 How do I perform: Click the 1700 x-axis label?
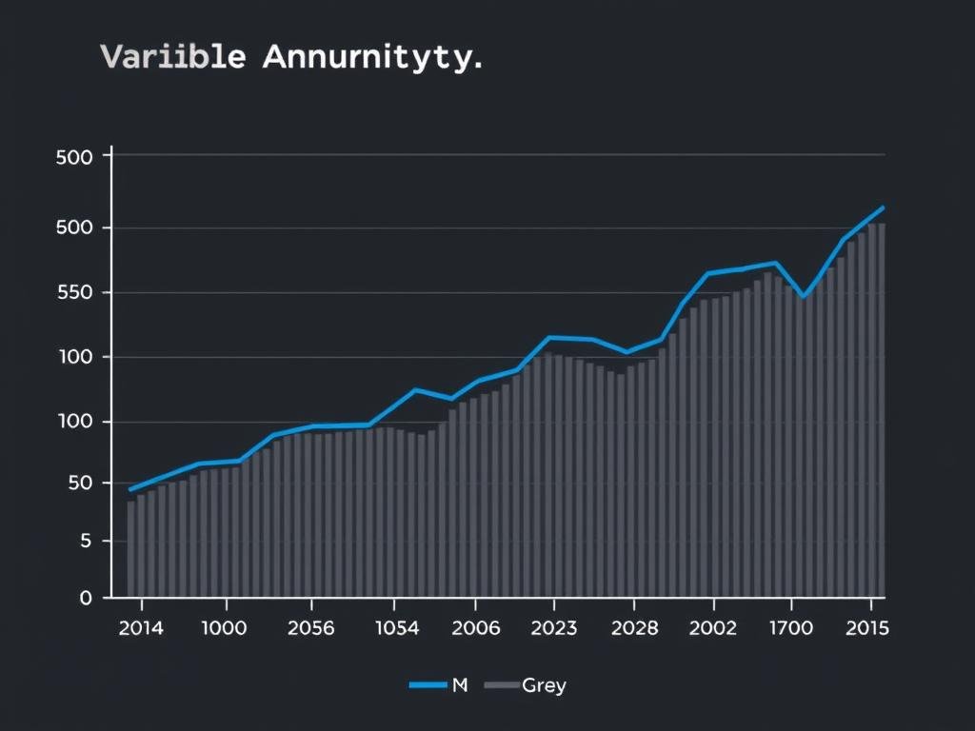click(792, 626)
